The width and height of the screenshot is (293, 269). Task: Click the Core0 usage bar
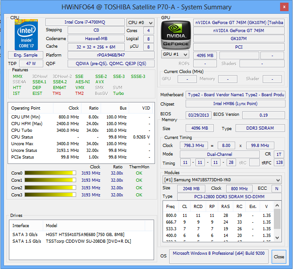[50, 173]
